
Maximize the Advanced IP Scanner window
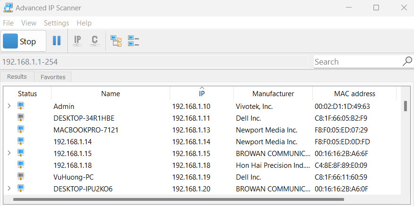[376, 8]
